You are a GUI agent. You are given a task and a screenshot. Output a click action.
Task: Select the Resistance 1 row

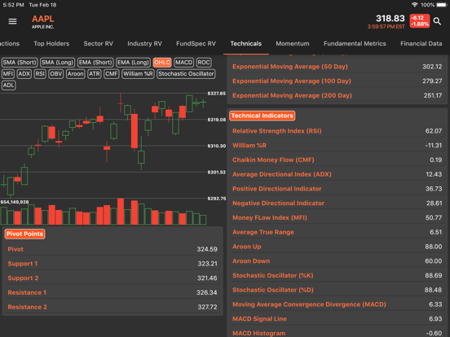[x=112, y=292]
